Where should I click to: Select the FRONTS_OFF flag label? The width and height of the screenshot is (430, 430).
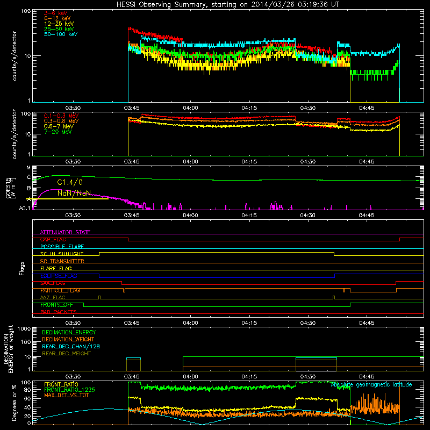[56, 305]
